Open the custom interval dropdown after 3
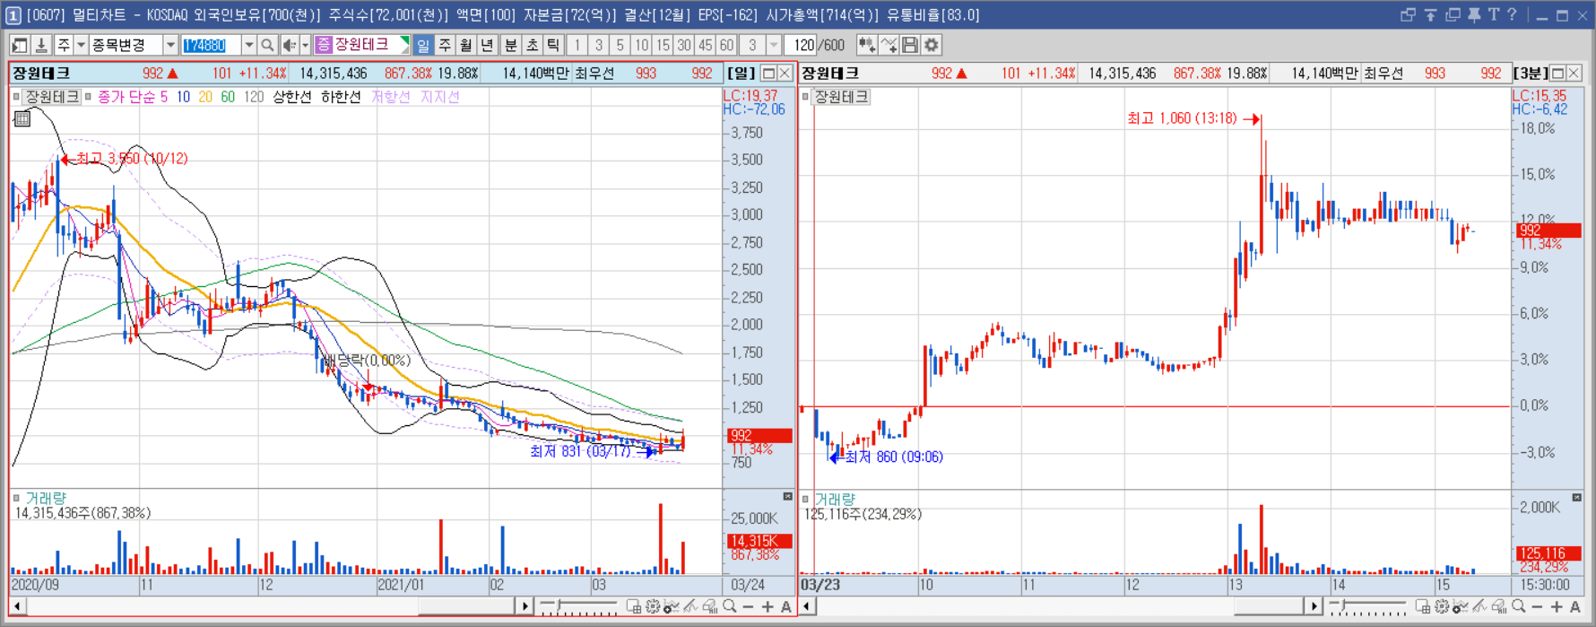 [x=774, y=45]
